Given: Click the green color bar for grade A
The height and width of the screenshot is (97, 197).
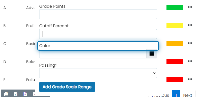Looking at the screenshot, I should click(x=174, y=7).
